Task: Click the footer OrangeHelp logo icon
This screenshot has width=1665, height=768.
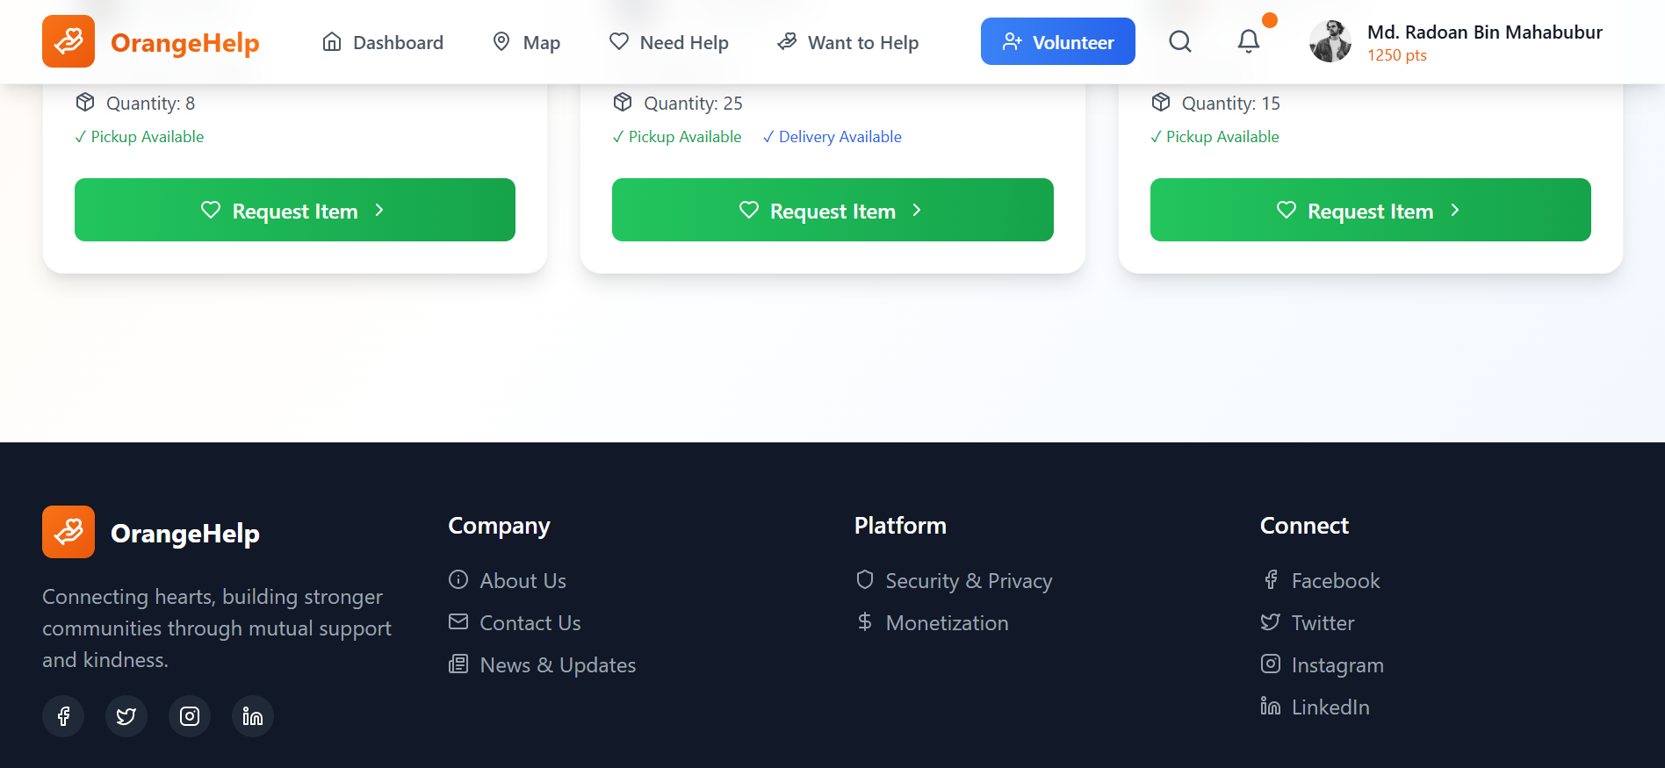Action: (x=68, y=532)
